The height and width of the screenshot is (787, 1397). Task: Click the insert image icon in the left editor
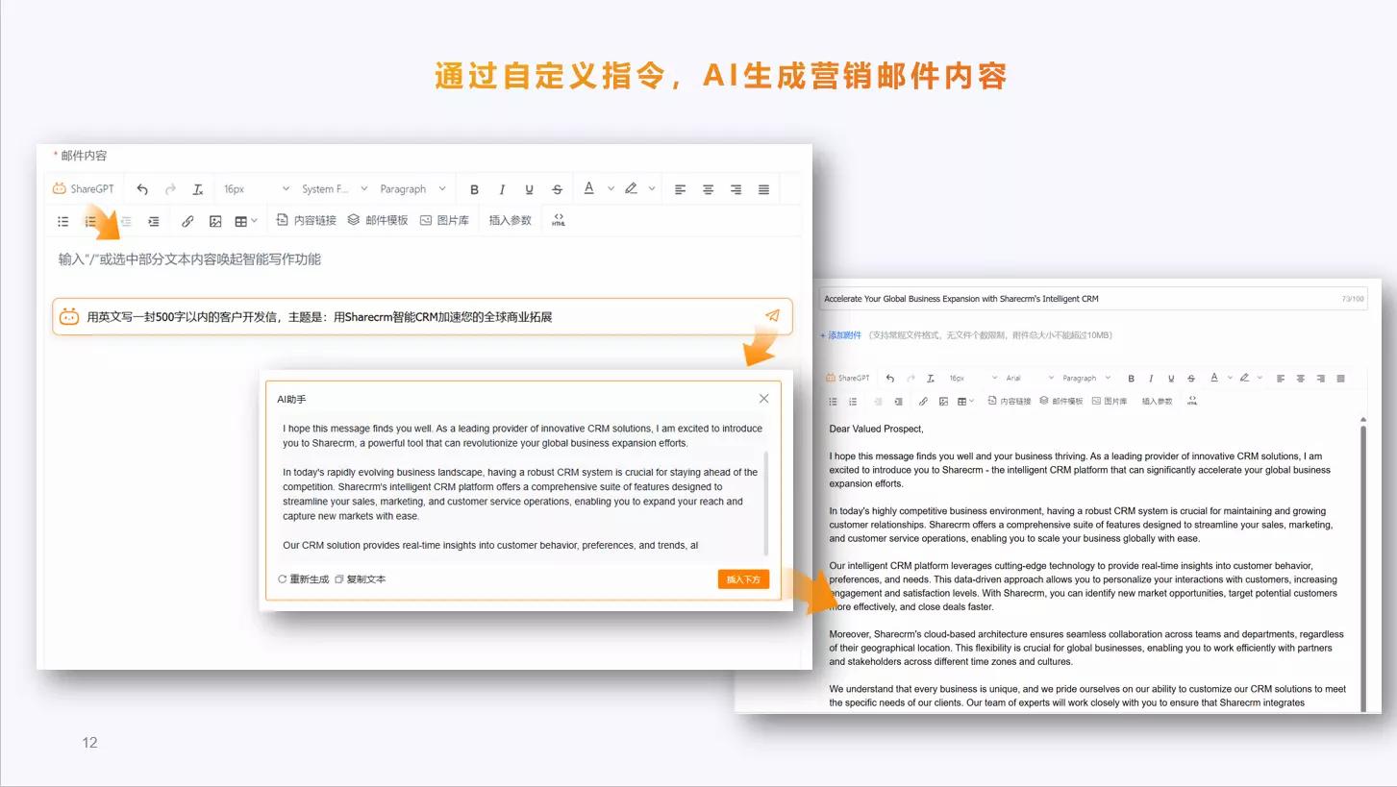(215, 221)
